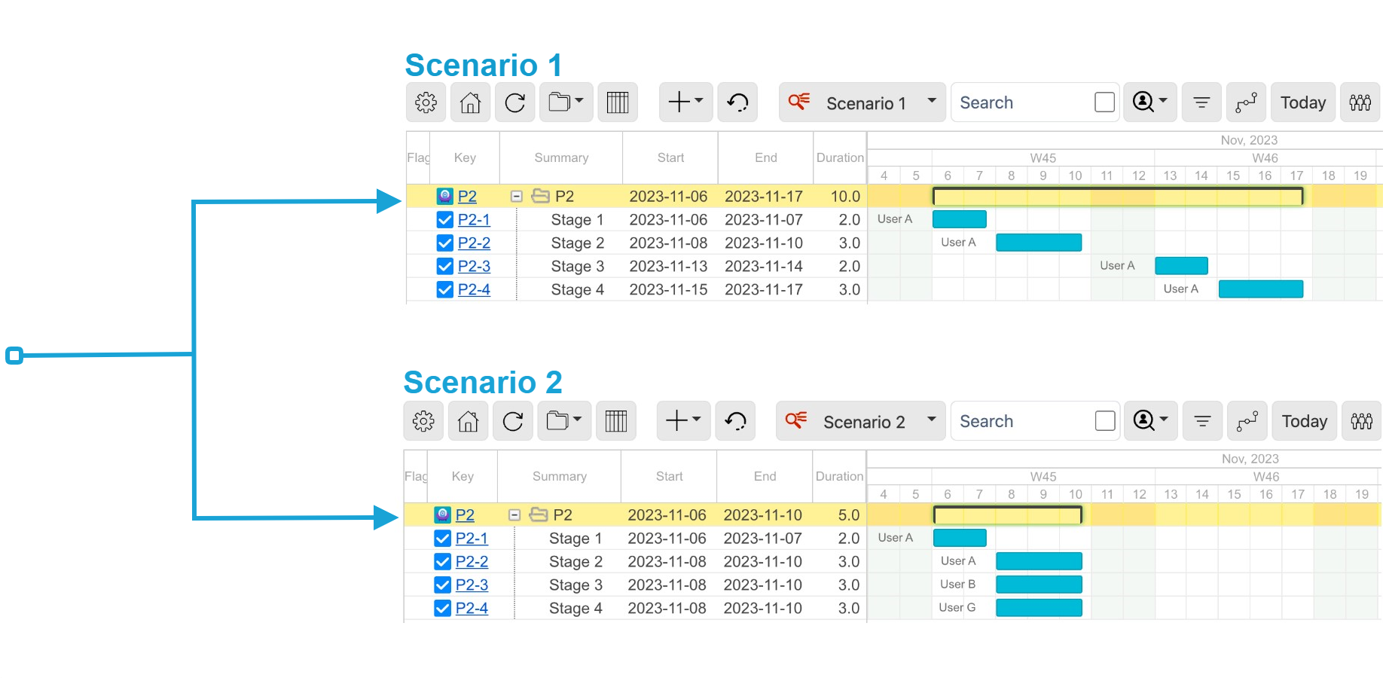Screen dimensions: 1386x678
Task: Open add (plus) menu in Scenario 2 toolbar
Action: click(x=684, y=421)
